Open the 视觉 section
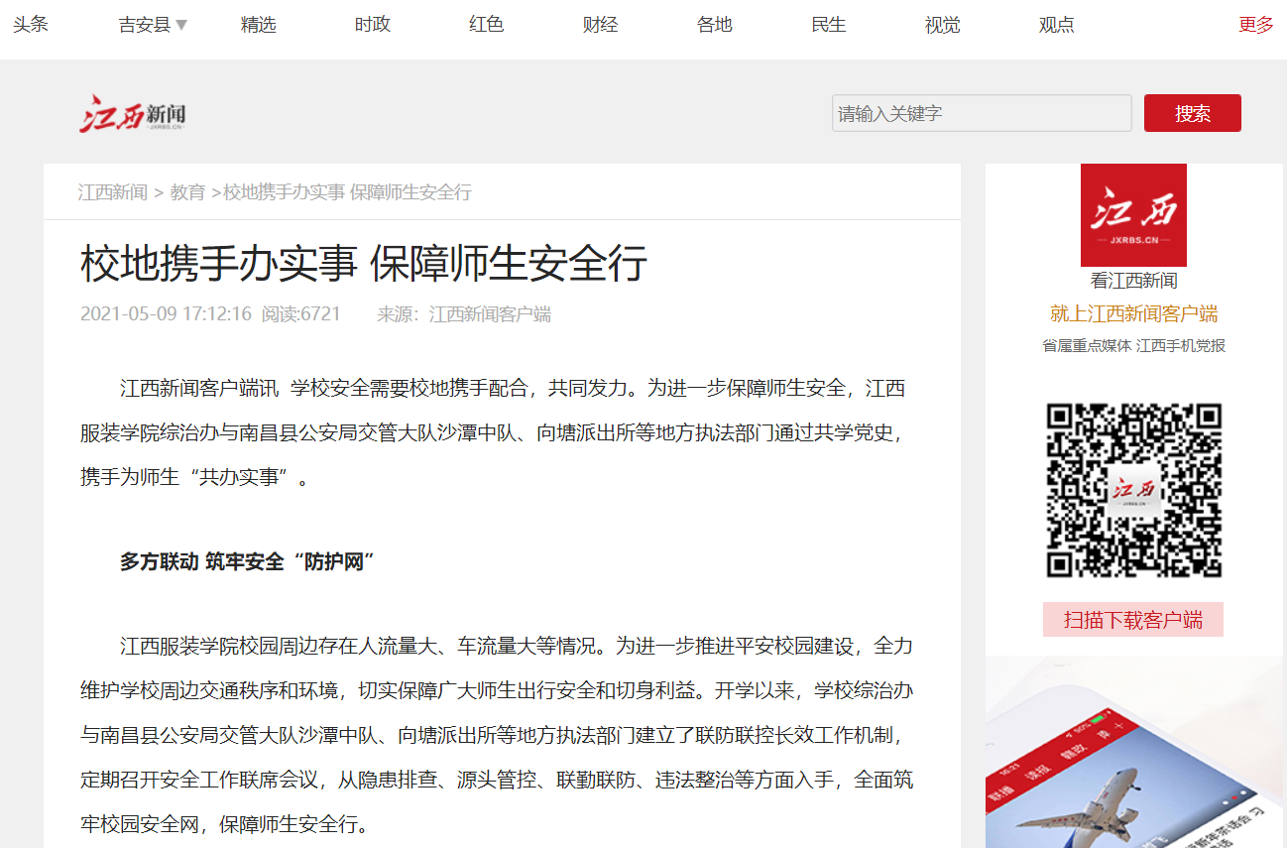 tap(943, 25)
